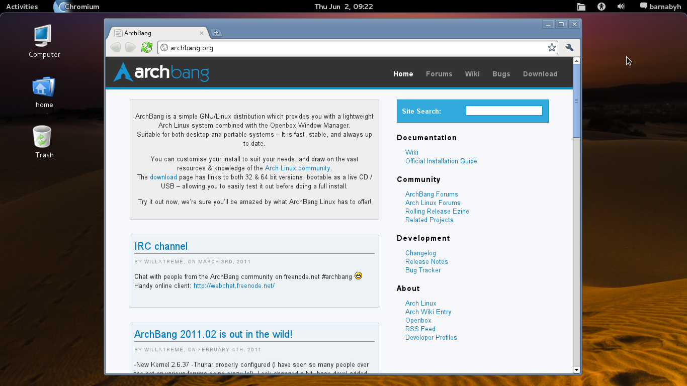The image size is (687, 386).
Task: Open the Arch Wiki Entry link
Action: pyautogui.click(x=428, y=312)
